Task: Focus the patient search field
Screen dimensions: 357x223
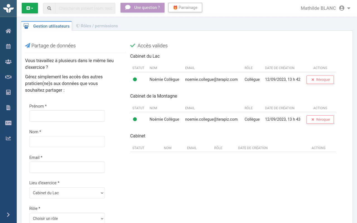Action: (85, 8)
